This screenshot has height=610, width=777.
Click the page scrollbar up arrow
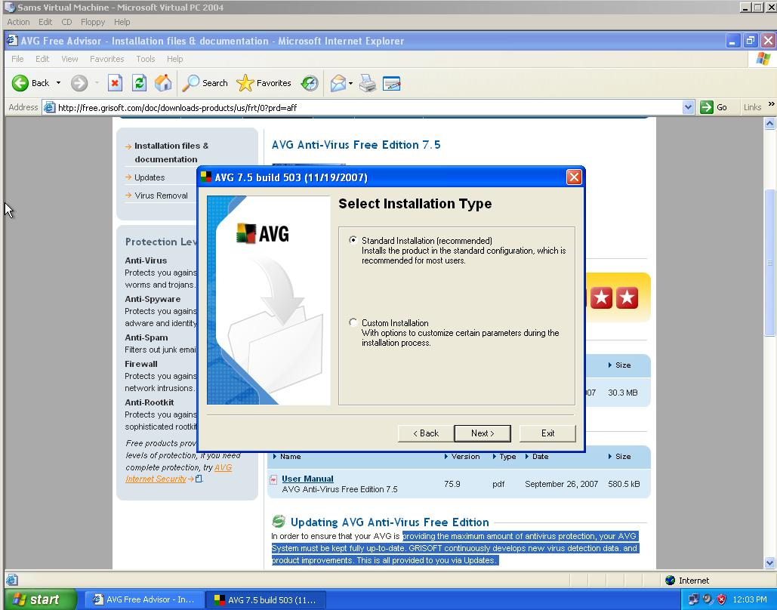click(x=769, y=123)
